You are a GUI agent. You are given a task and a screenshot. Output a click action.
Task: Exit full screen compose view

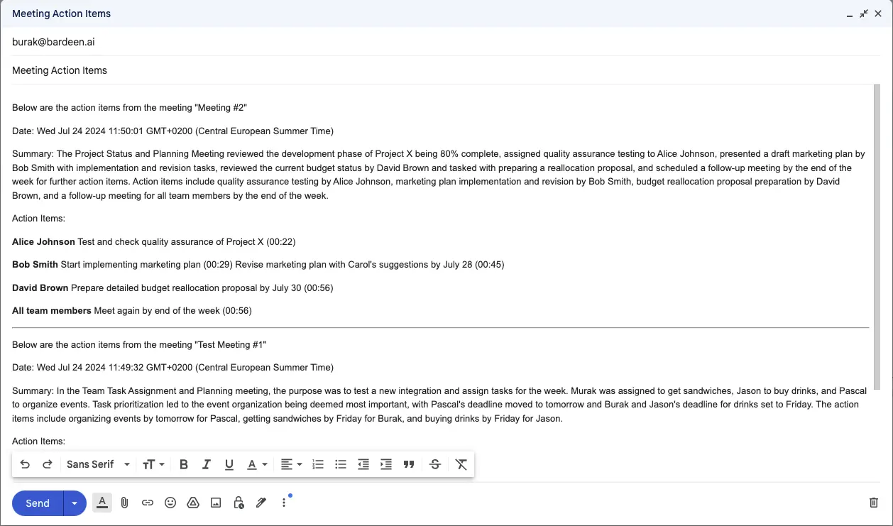[864, 13]
